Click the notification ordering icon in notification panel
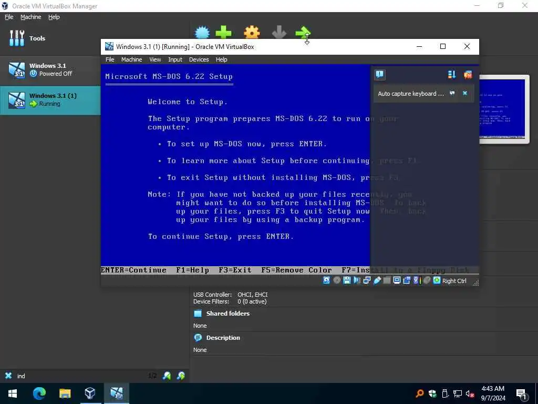Image resolution: width=538 pixels, height=404 pixels. pyautogui.click(x=452, y=75)
